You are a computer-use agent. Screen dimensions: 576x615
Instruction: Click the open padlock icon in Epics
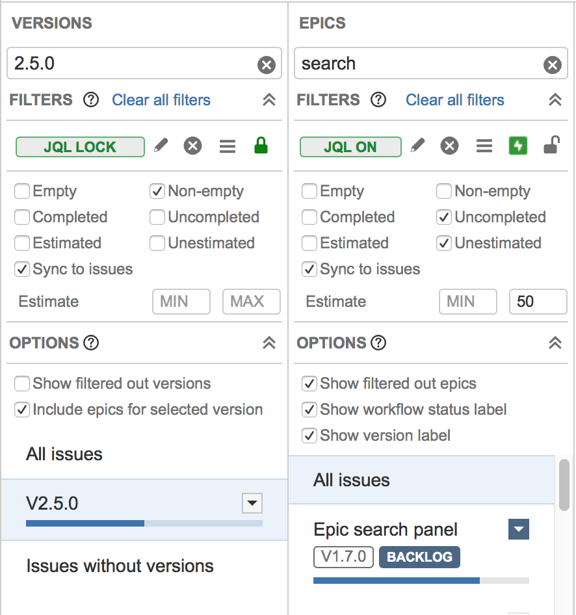552,146
